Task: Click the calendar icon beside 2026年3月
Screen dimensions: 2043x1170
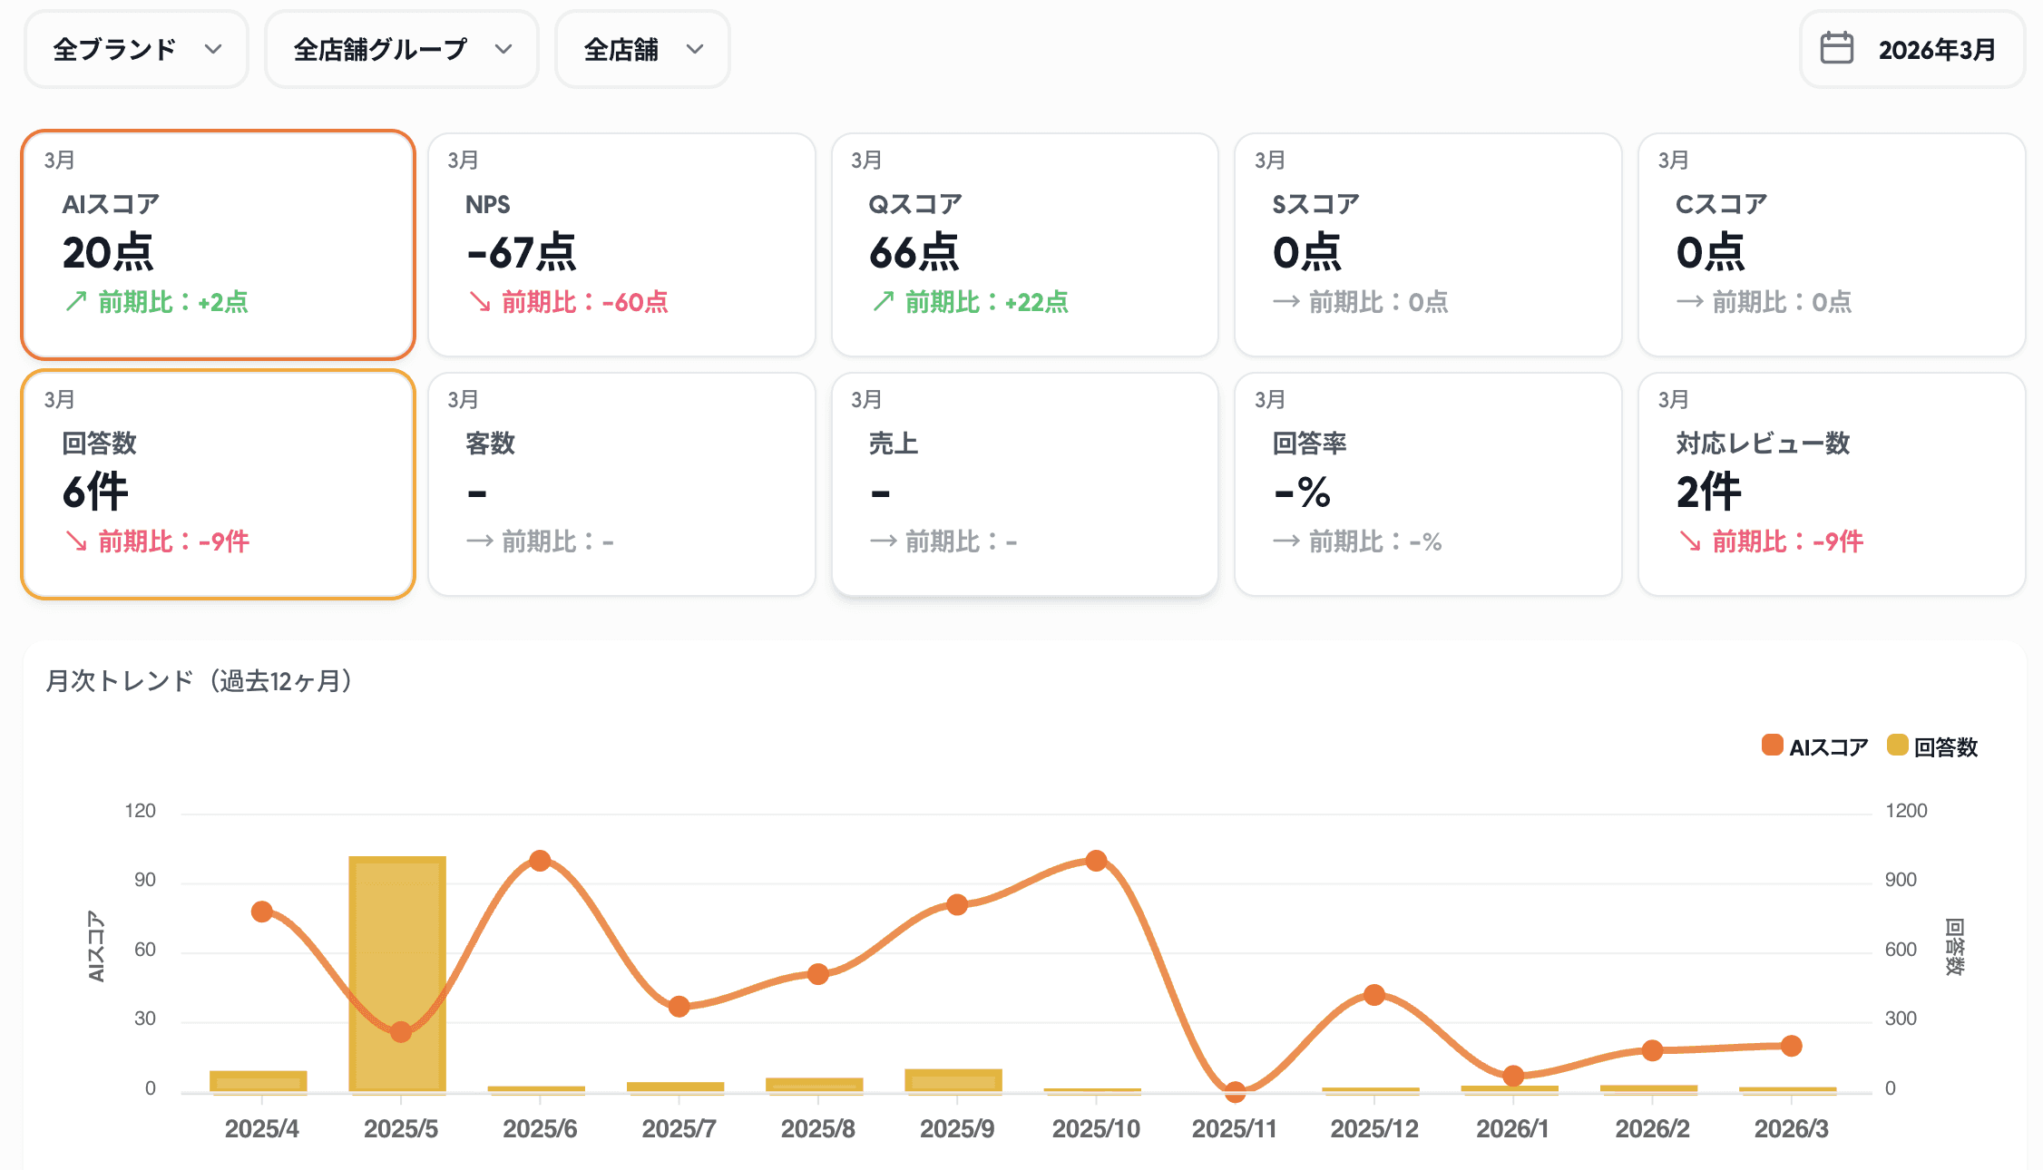Action: (1837, 48)
